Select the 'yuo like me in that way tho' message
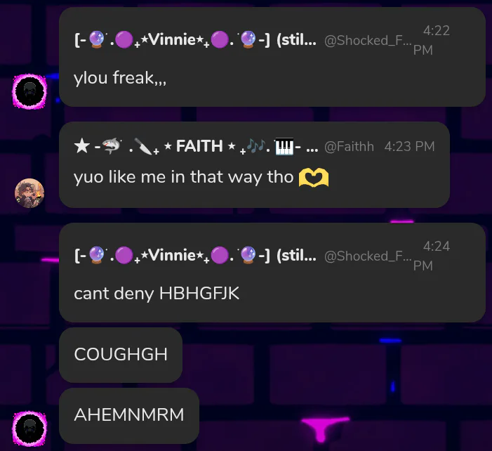The height and width of the screenshot is (451, 492). coord(184,177)
